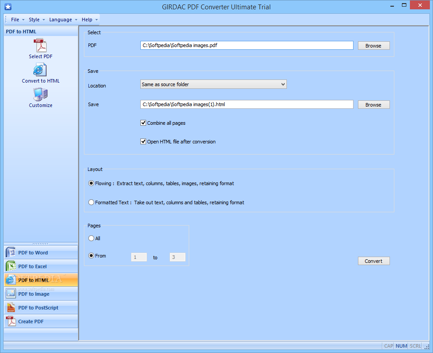The image size is (433, 353).
Task: Browse for the save file path
Action: pyautogui.click(x=373, y=105)
